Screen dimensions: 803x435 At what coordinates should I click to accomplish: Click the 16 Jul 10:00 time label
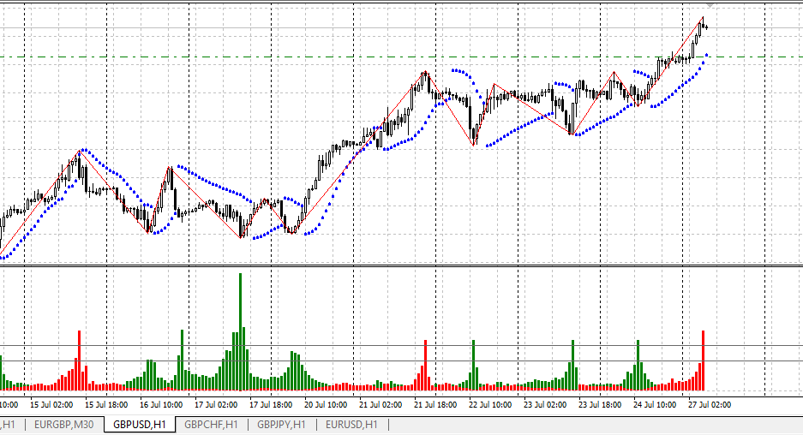coord(161,404)
